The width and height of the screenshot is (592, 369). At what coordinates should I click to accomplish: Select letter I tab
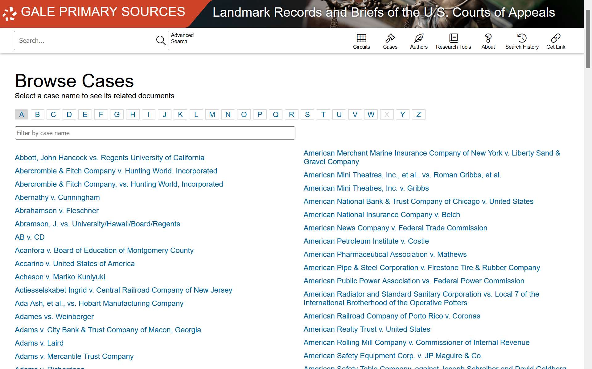pos(149,115)
